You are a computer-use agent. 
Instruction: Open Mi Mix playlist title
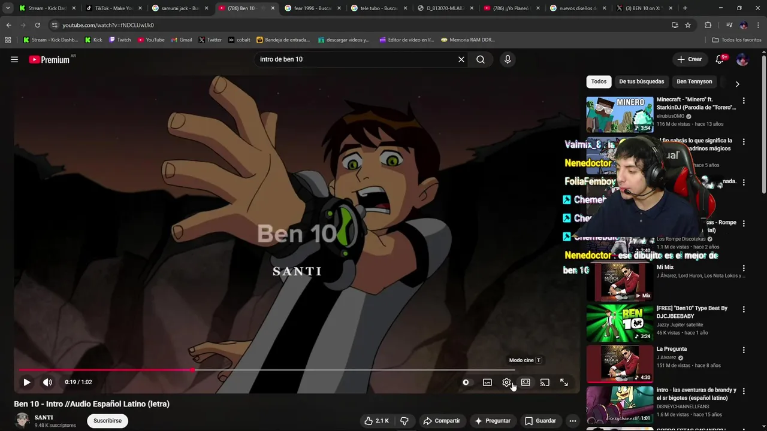pos(665,268)
